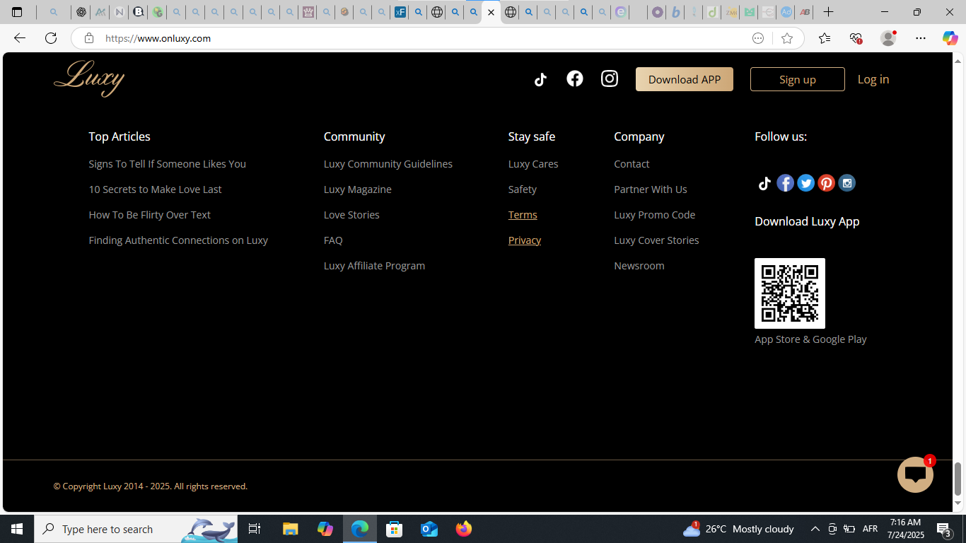This screenshot has width=966, height=543.
Task: Open Task View on the taskbar
Action: (x=255, y=529)
